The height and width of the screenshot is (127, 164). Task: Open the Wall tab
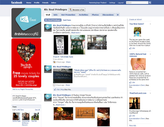point(48,15)
